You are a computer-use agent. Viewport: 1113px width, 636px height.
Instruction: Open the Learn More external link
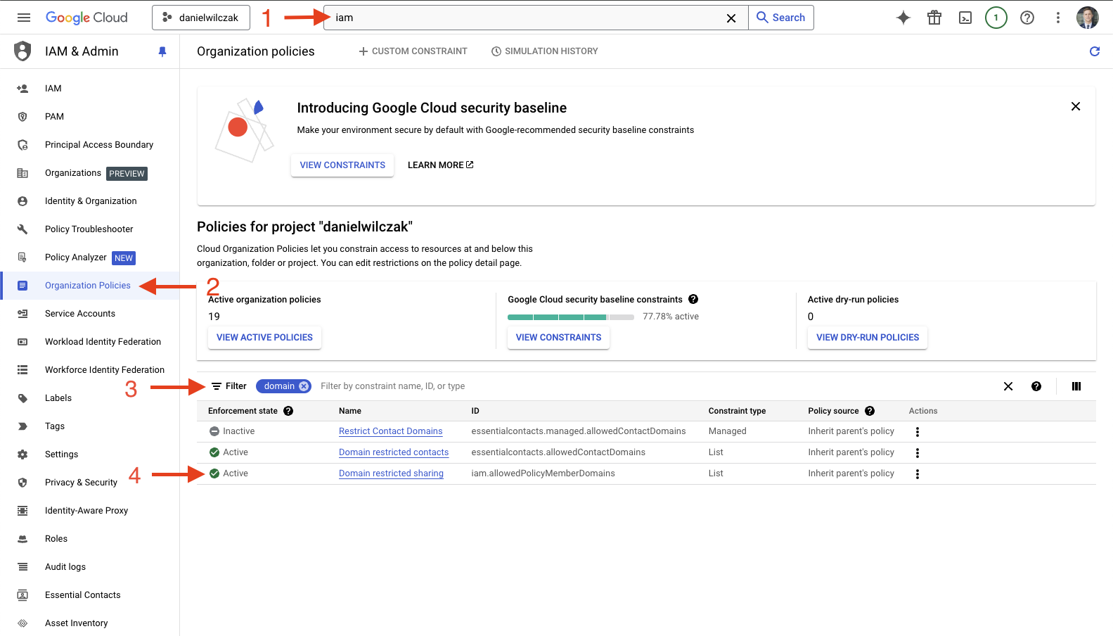tap(441, 165)
